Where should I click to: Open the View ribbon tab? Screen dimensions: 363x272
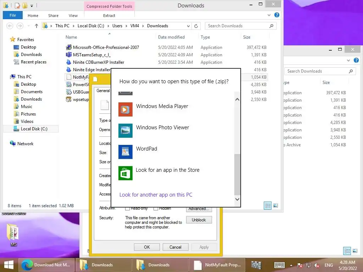(73, 16)
